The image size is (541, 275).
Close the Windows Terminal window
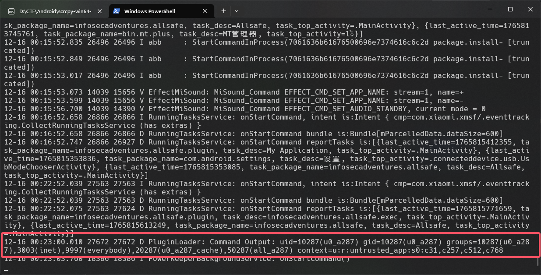coord(530,9)
